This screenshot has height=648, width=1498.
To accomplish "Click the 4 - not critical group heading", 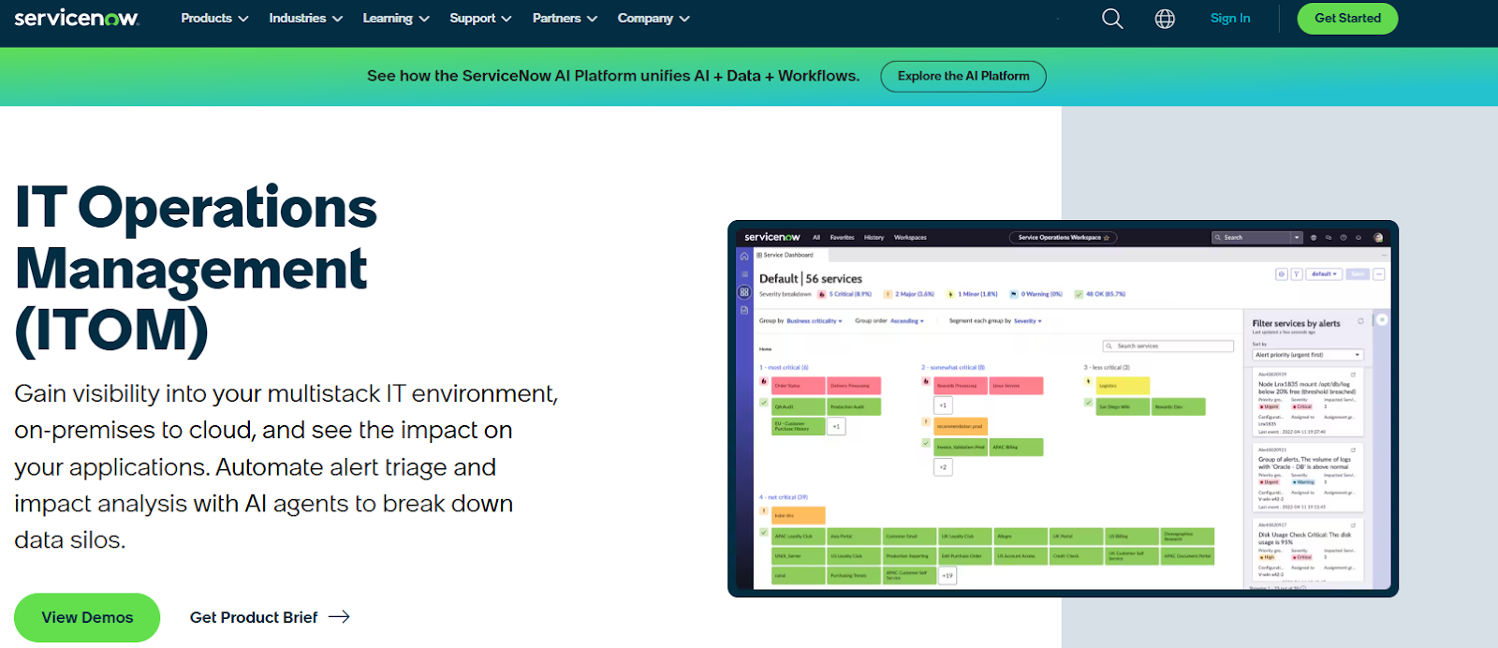I will pos(784,497).
